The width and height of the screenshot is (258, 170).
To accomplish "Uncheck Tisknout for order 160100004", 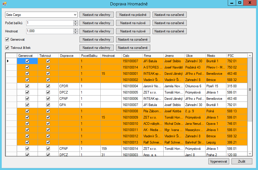I will pos(48,86).
